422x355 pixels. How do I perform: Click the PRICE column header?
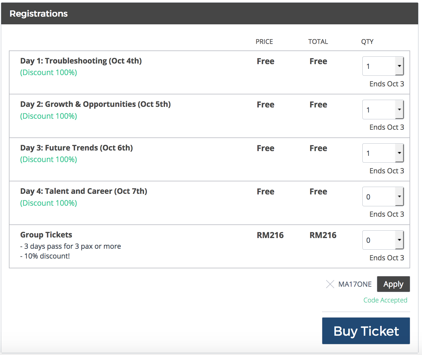point(264,42)
